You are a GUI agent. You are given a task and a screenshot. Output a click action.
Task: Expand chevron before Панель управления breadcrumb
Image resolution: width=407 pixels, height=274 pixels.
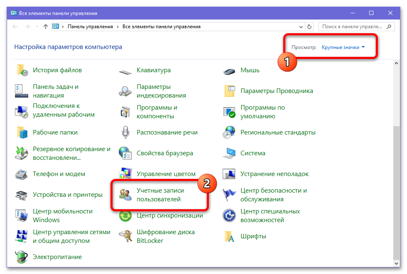(x=63, y=27)
